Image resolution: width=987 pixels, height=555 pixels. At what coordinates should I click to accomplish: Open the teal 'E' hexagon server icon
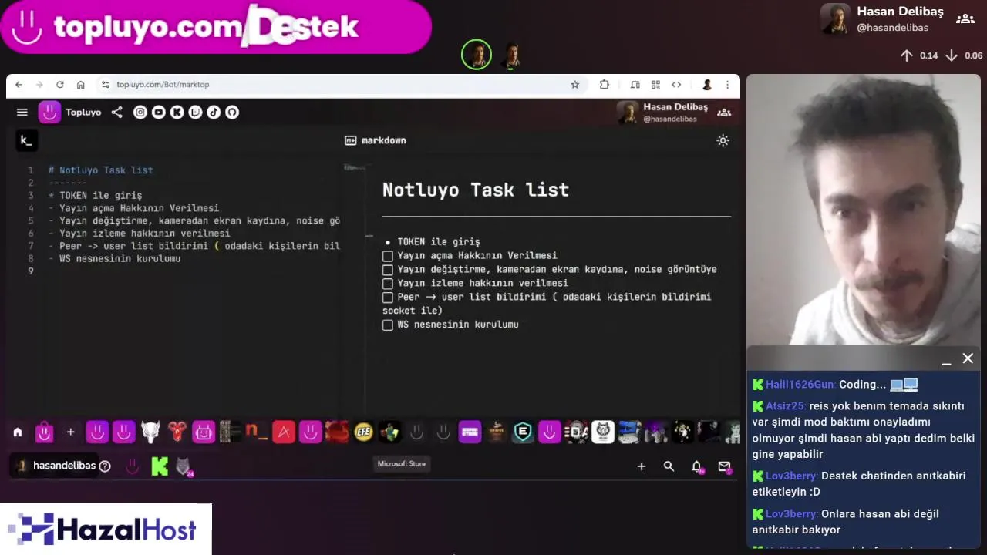523,432
